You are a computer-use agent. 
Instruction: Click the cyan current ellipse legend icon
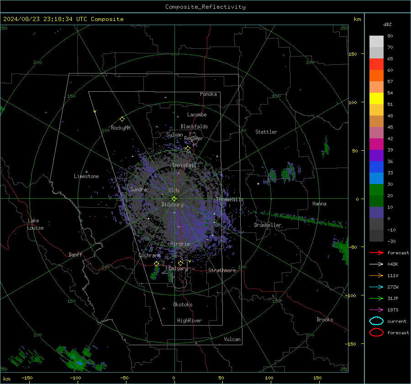[376, 321]
